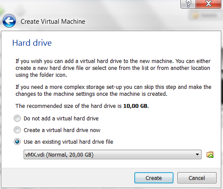Open the folder icon to choose a disk file

(x=210, y=155)
